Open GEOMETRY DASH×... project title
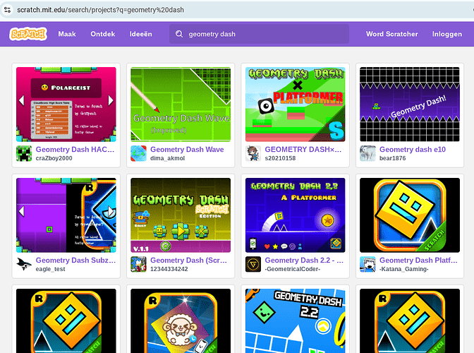474x353 pixels. coord(303,150)
